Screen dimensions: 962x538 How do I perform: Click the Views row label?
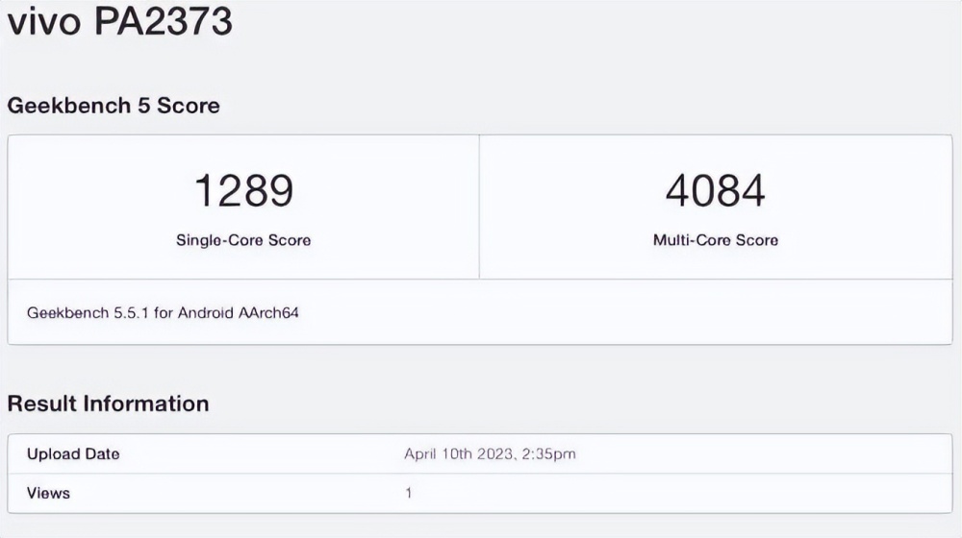click(x=48, y=493)
